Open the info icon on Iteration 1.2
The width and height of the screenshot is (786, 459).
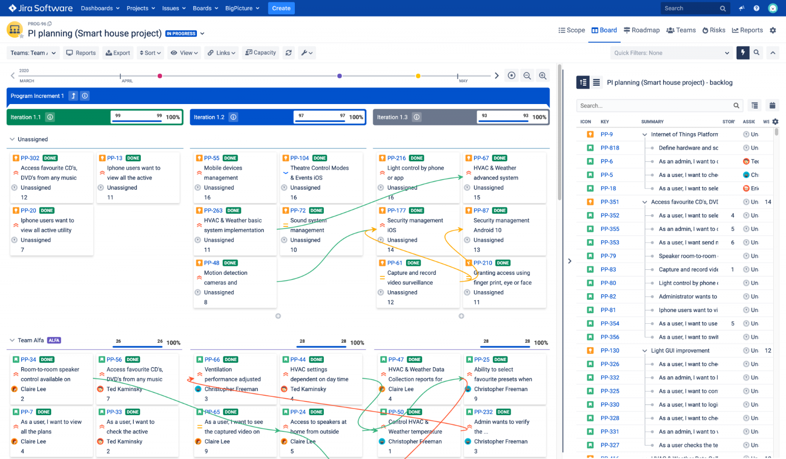point(233,117)
